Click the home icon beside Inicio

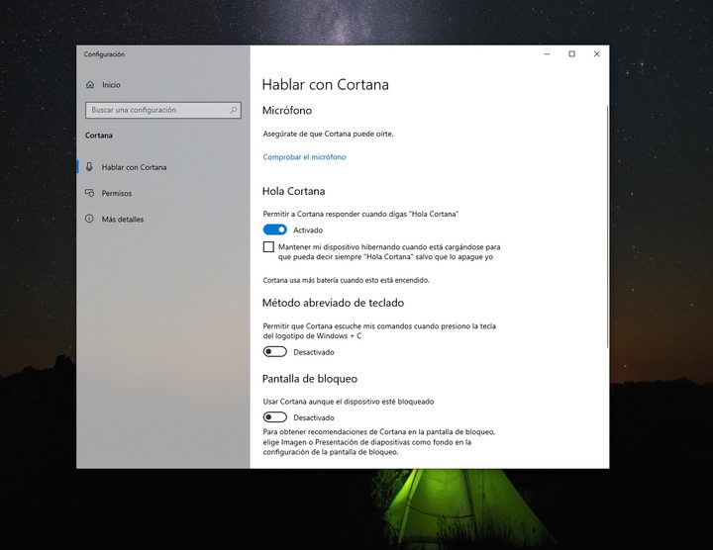point(90,84)
